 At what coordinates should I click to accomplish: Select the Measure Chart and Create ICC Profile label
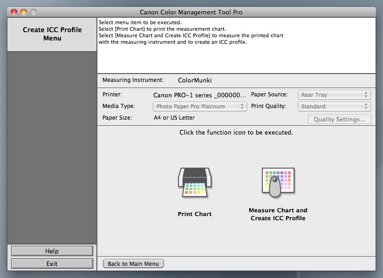pos(278,214)
